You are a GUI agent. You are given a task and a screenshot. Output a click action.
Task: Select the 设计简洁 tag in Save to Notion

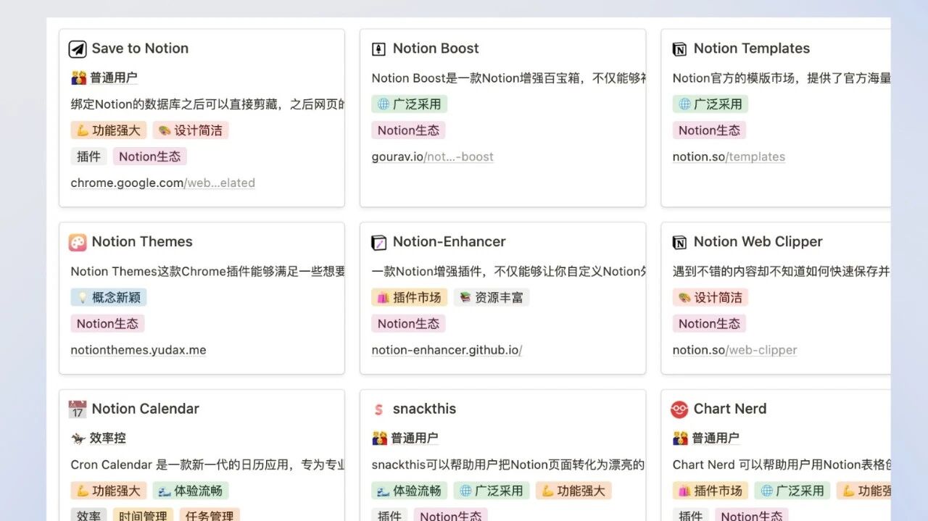pos(191,130)
